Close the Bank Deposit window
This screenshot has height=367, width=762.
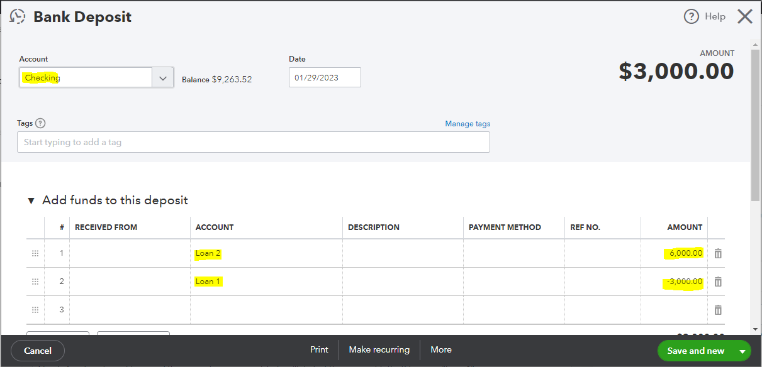(744, 17)
